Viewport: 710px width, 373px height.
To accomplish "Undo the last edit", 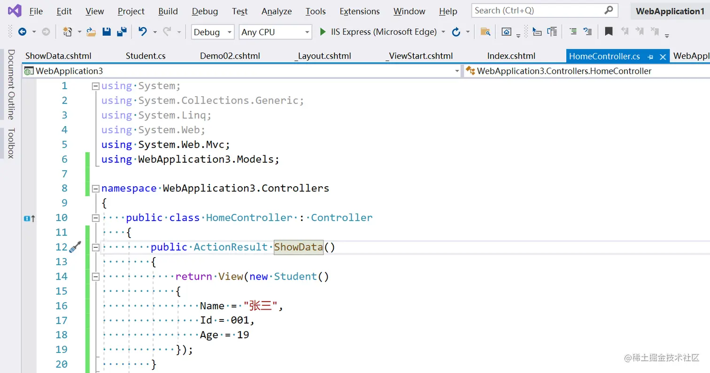I will click(142, 32).
